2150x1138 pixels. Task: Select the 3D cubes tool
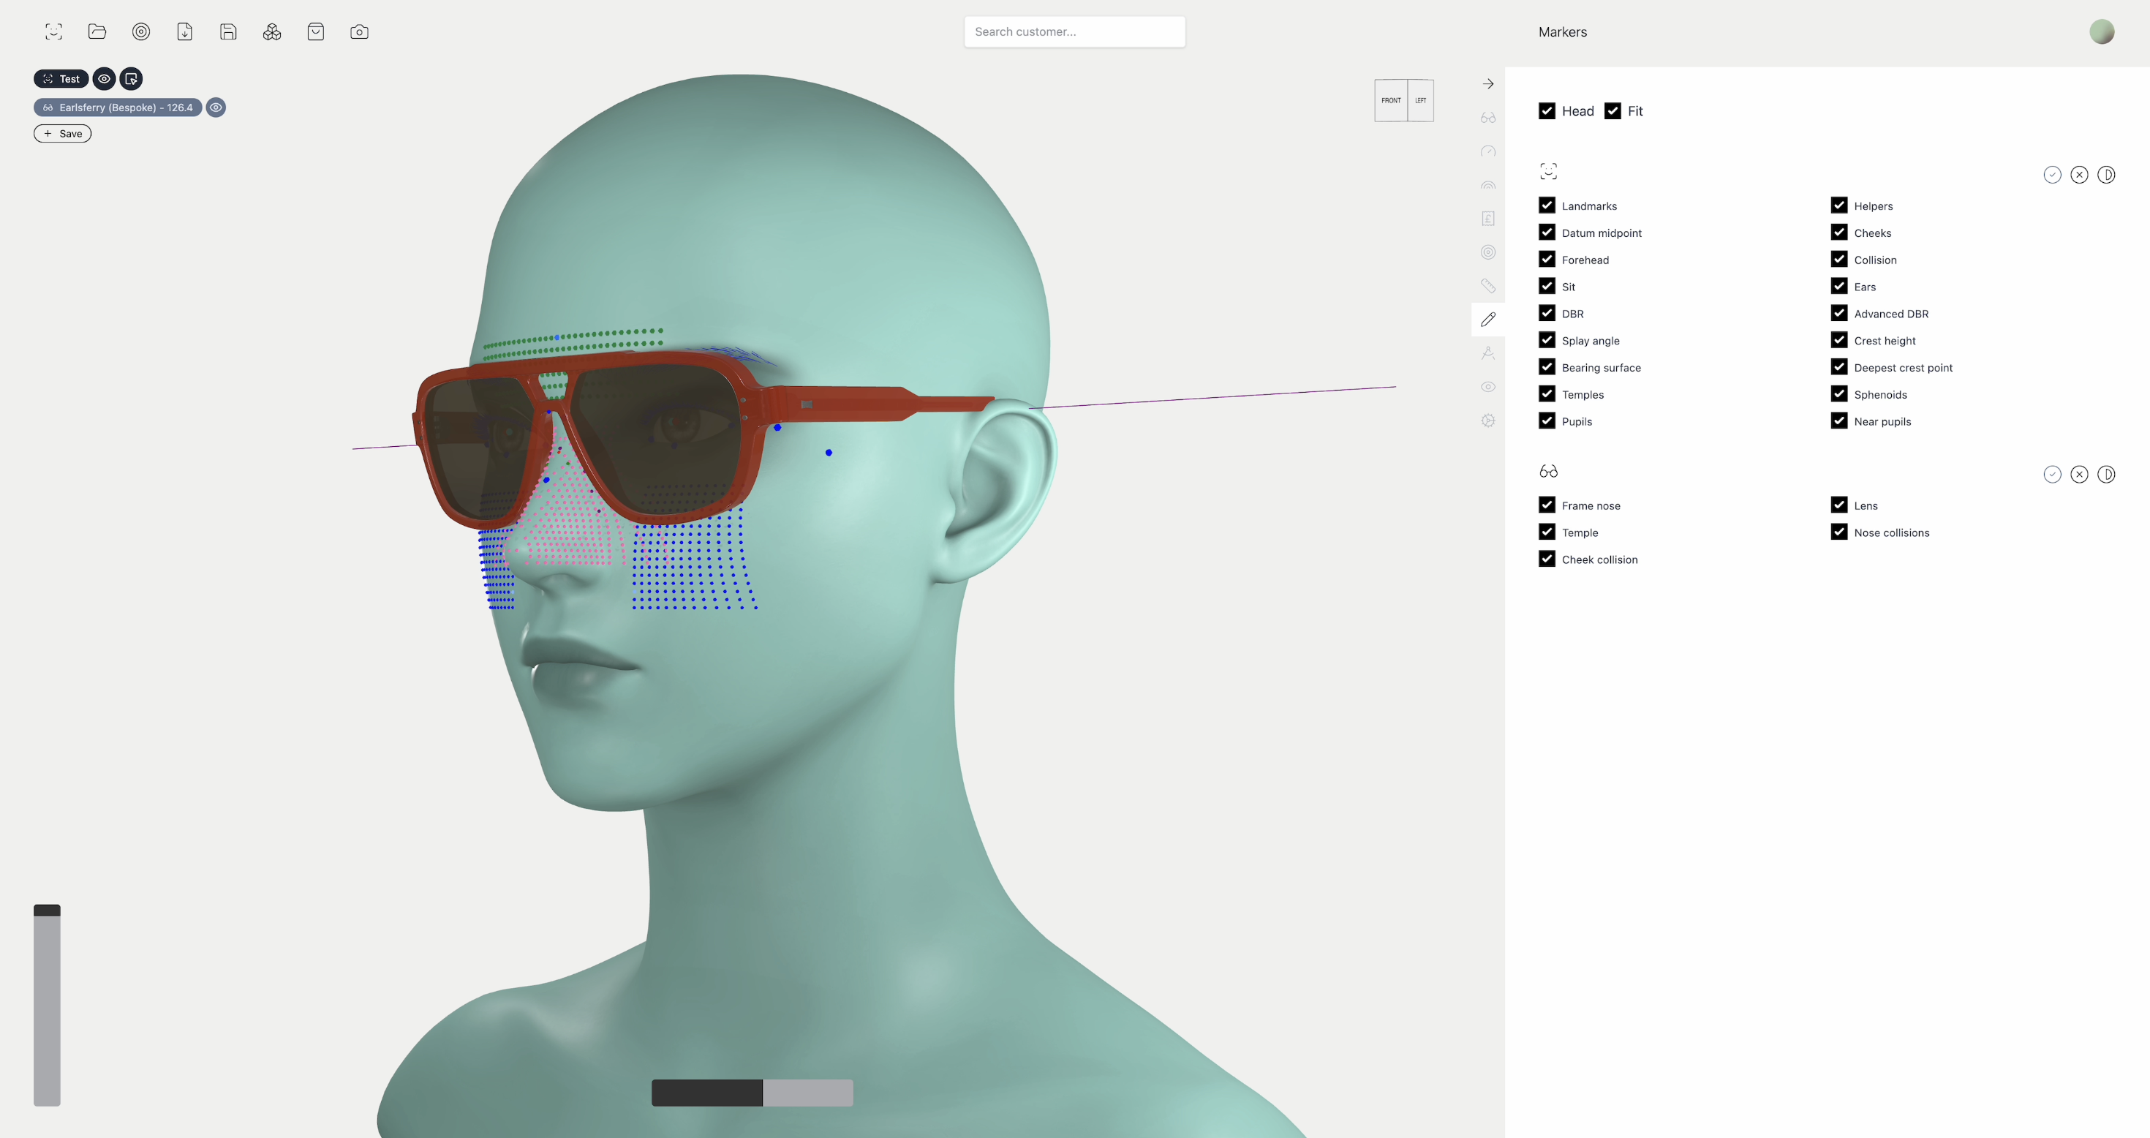(x=271, y=31)
